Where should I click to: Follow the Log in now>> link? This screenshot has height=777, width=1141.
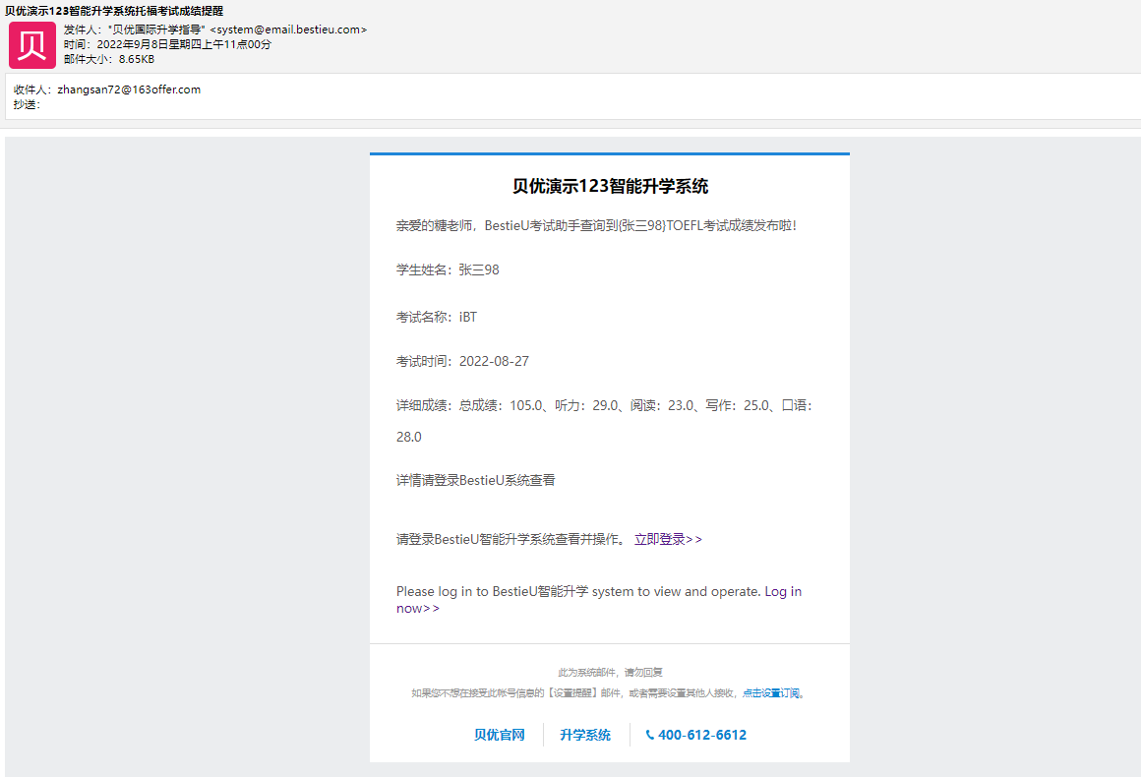pyautogui.click(x=599, y=600)
